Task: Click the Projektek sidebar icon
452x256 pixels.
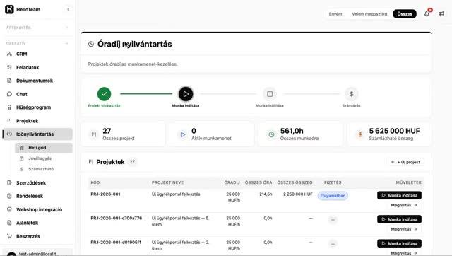Action: tap(9, 121)
